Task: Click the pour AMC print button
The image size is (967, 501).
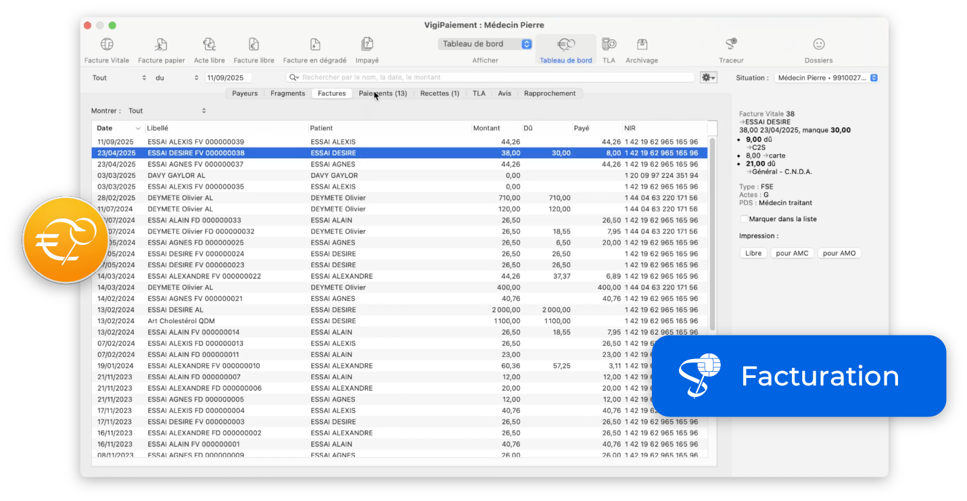Action: (792, 254)
